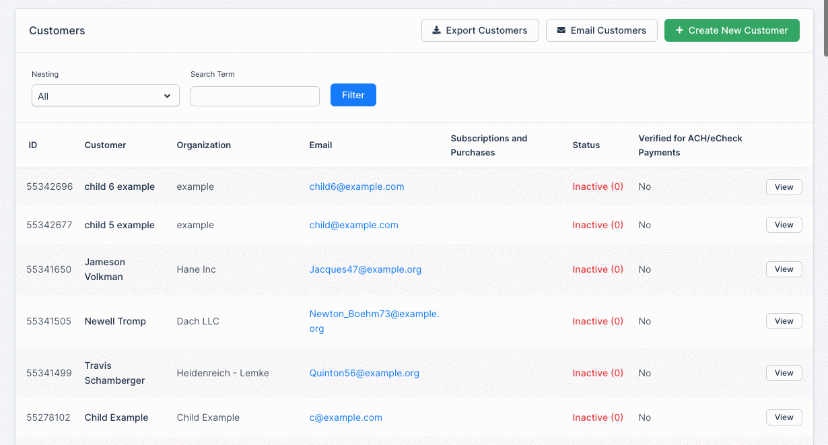Focus the Search Term input field

click(255, 96)
